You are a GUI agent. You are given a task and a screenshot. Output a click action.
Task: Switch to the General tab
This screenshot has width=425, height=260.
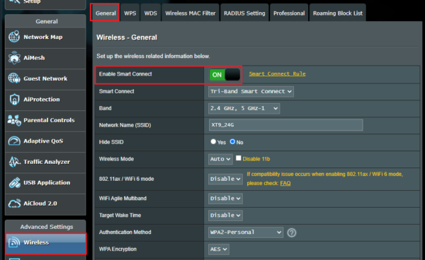(x=106, y=13)
